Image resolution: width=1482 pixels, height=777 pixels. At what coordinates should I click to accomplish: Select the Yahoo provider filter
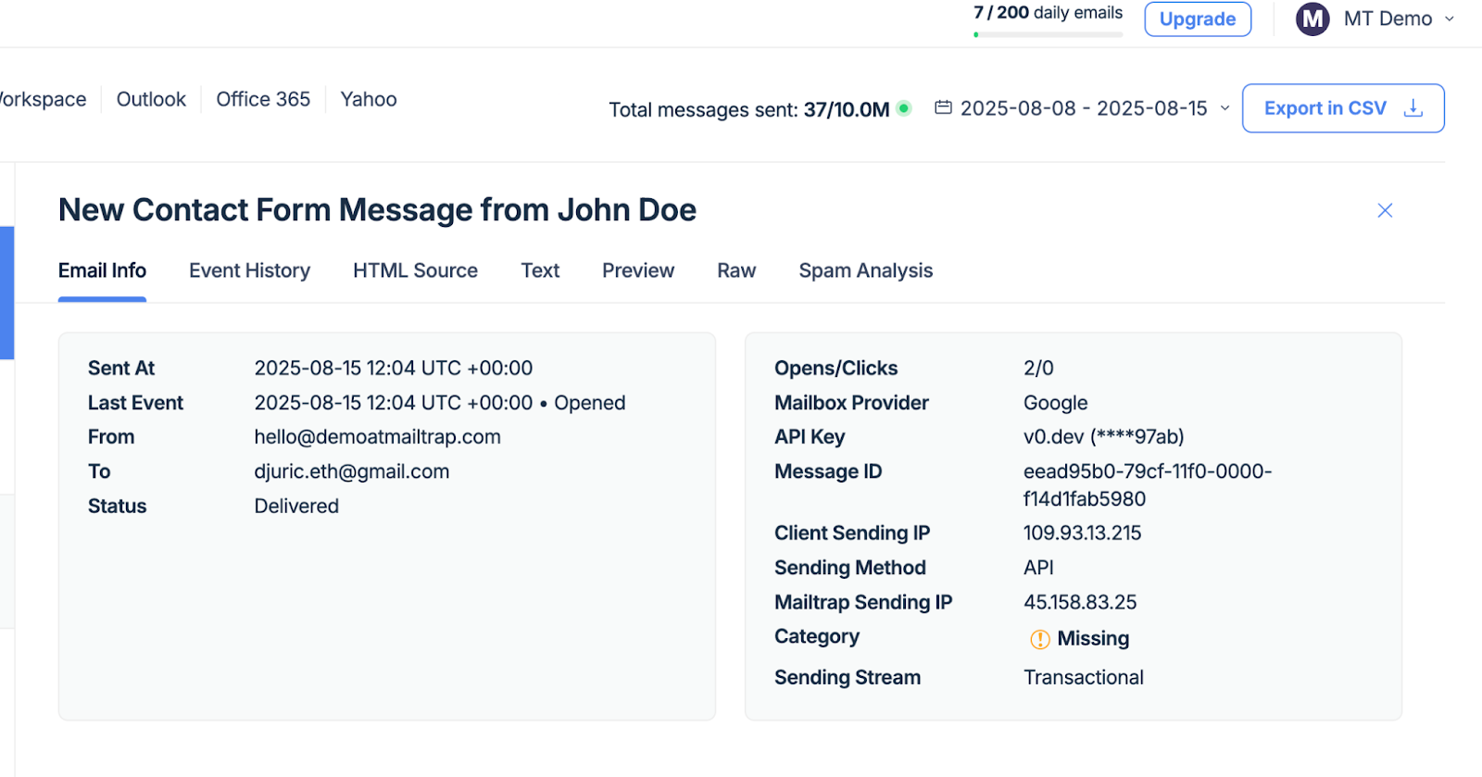click(369, 99)
